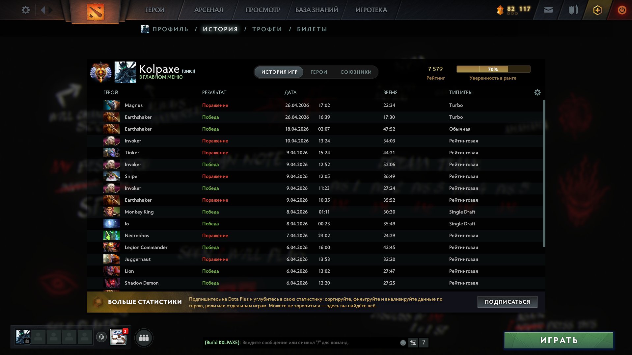
Task: Click the Io hero portrait
Action: pyautogui.click(x=112, y=224)
